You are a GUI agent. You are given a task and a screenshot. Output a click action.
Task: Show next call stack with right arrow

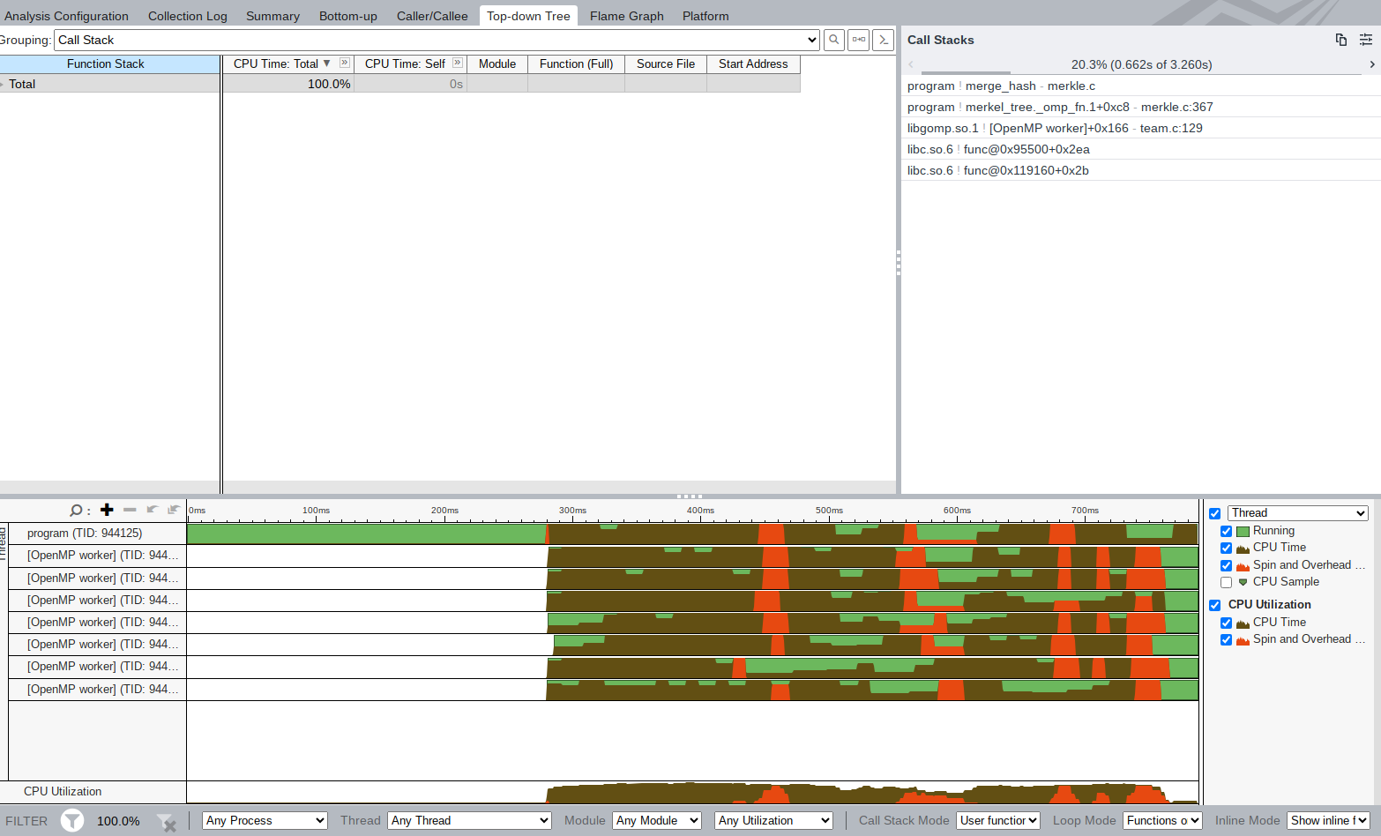tap(1371, 64)
